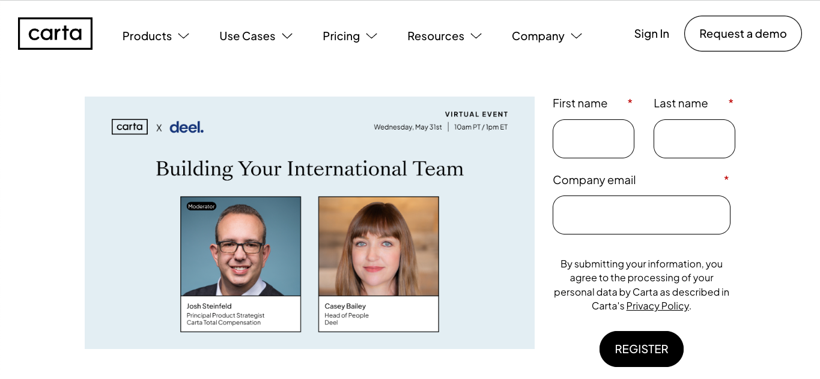
Task: Click the 'Wednesday, May 31st' date text
Action: [x=408, y=127]
